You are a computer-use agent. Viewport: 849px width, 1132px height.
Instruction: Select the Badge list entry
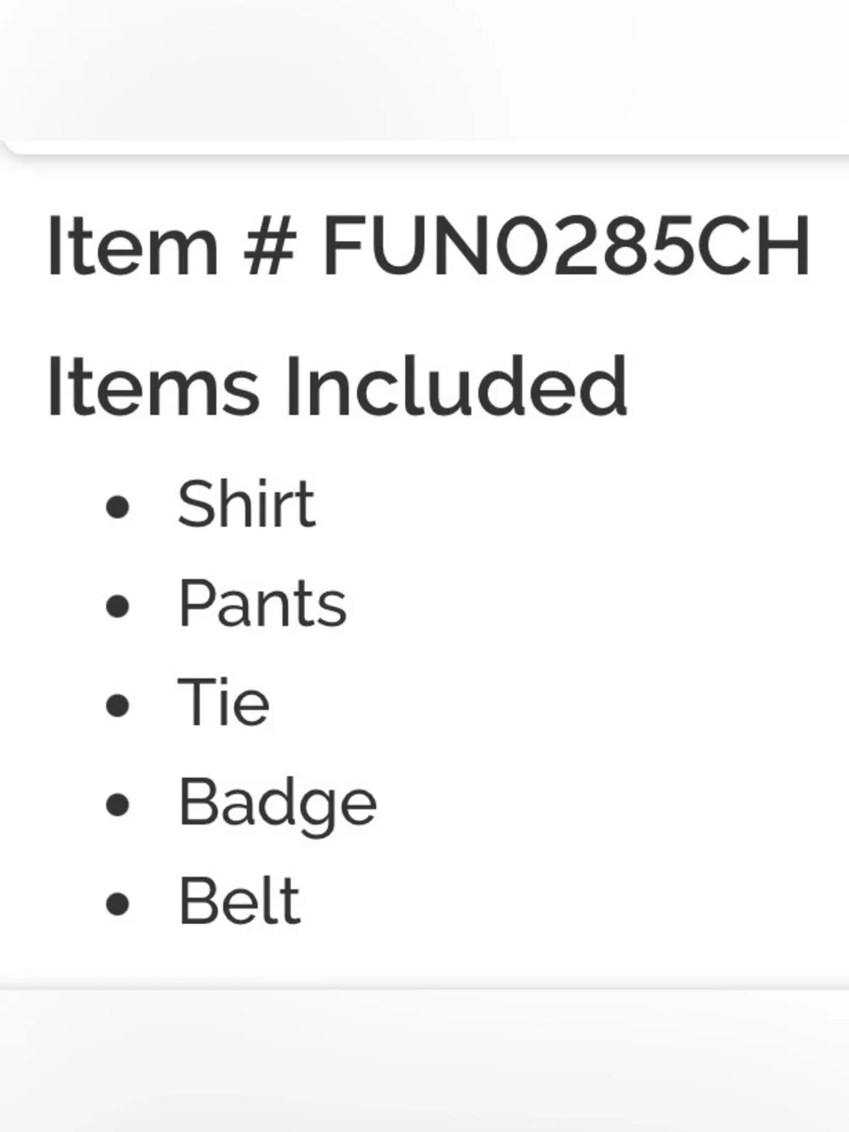[x=278, y=804]
